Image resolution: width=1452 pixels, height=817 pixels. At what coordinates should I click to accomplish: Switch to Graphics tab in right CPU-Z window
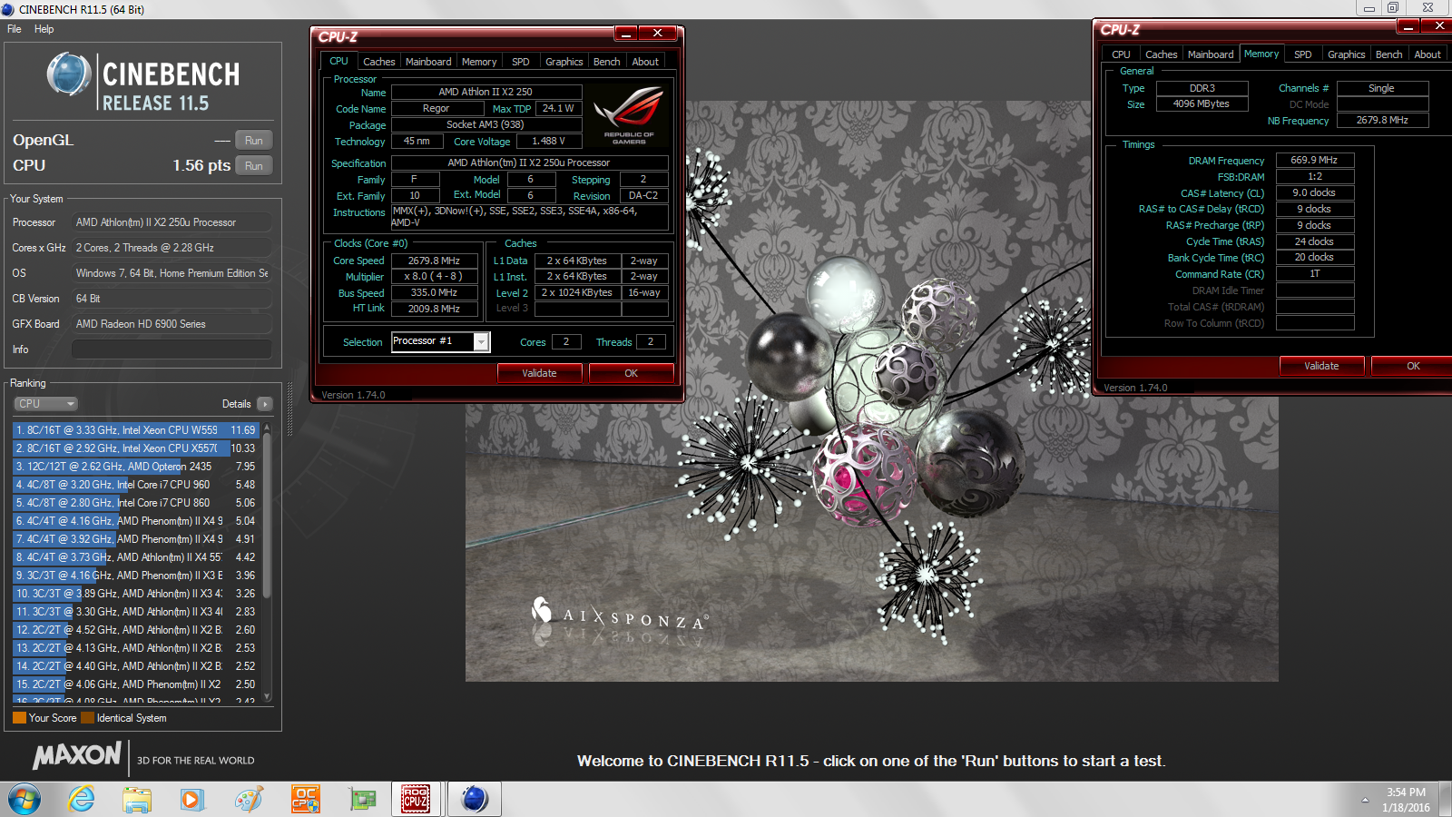coord(1347,54)
